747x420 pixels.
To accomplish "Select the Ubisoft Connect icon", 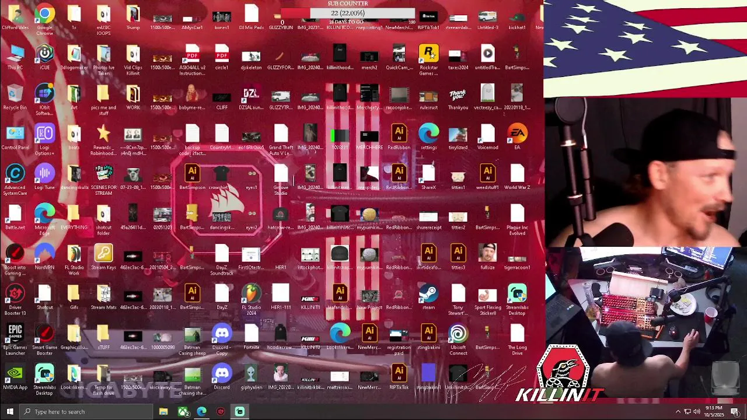I will (458, 339).
